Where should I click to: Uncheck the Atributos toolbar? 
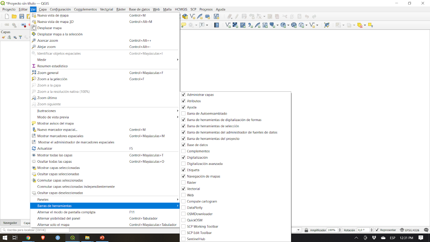183,101
